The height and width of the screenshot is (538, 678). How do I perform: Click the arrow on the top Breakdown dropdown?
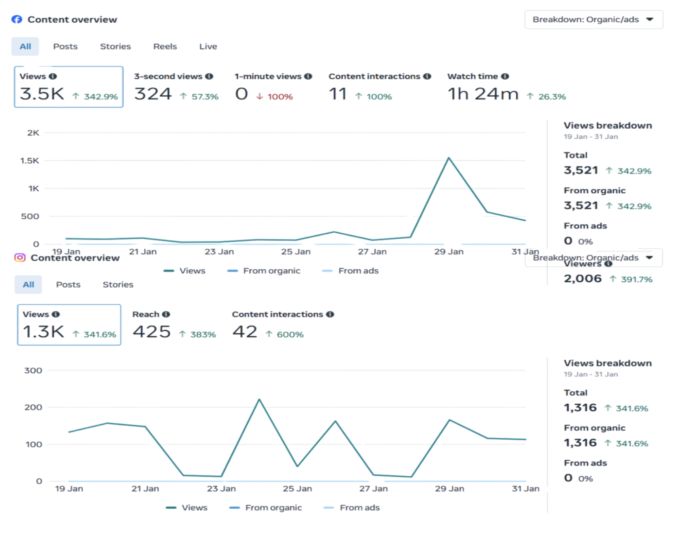[650, 19]
